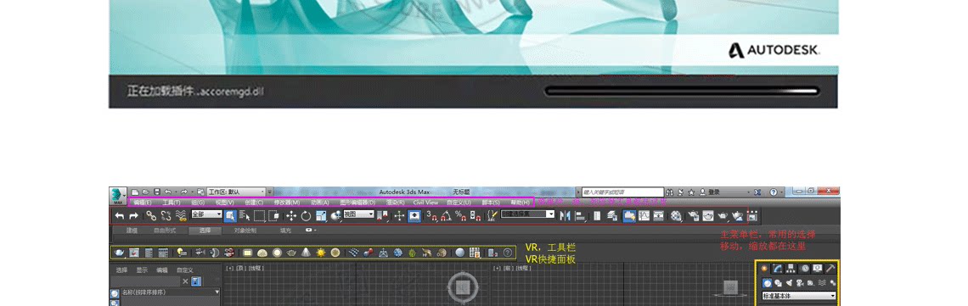
Task: Open the 3ds Max application button
Action: pyautogui.click(x=118, y=195)
